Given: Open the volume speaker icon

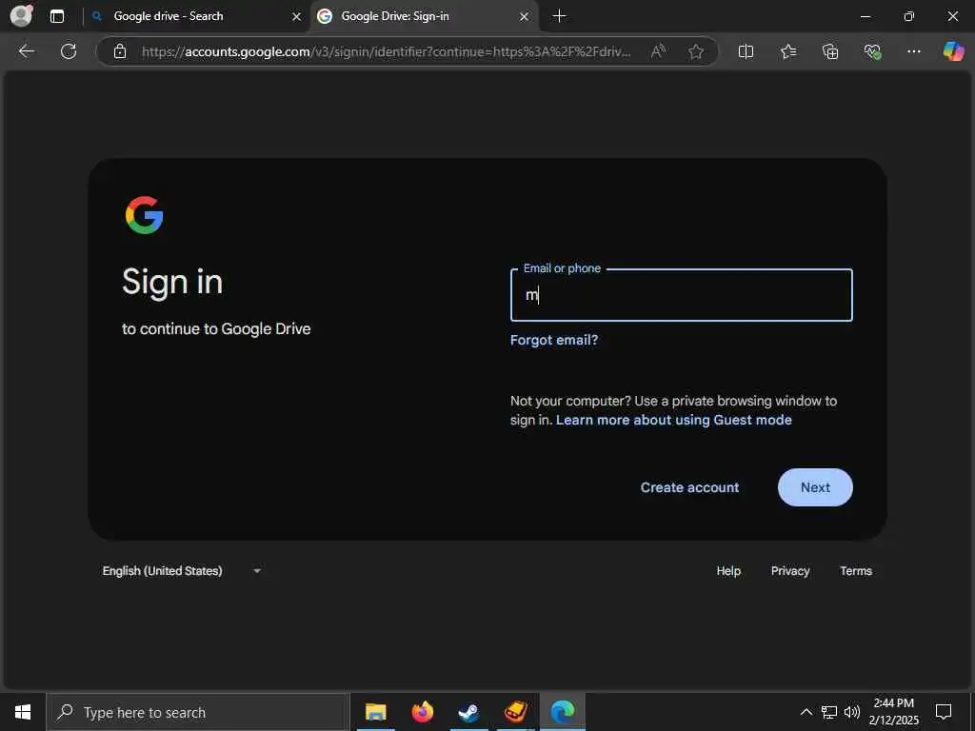Looking at the screenshot, I should coord(852,712).
